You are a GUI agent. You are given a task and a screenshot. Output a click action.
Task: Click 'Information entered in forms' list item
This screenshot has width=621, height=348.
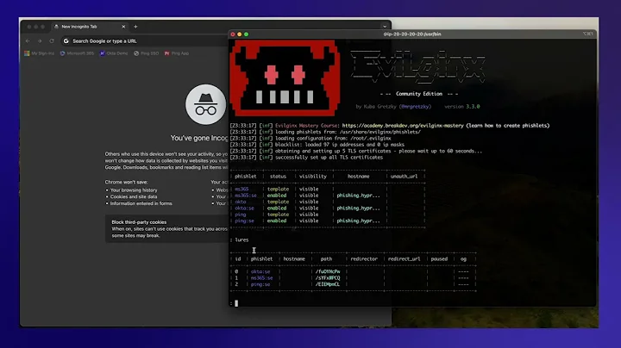141,203
